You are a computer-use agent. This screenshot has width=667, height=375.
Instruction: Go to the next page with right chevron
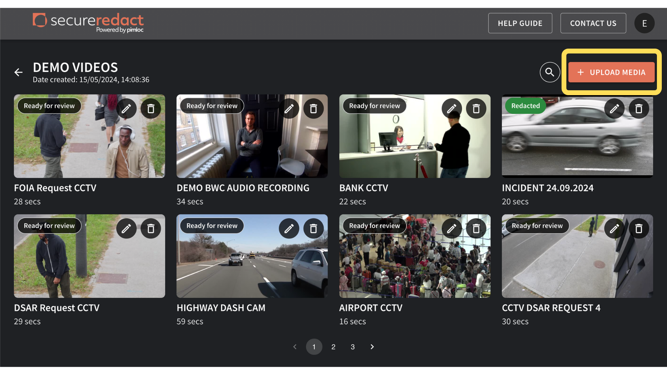(x=372, y=347)
